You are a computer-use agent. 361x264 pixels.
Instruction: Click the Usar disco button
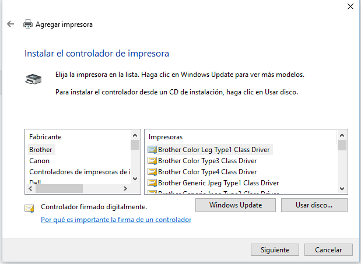click(x=314, y=205)
